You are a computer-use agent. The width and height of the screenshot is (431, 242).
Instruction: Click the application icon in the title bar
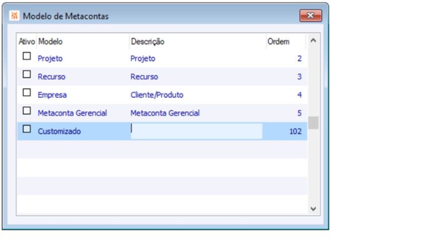pos(14,15)
